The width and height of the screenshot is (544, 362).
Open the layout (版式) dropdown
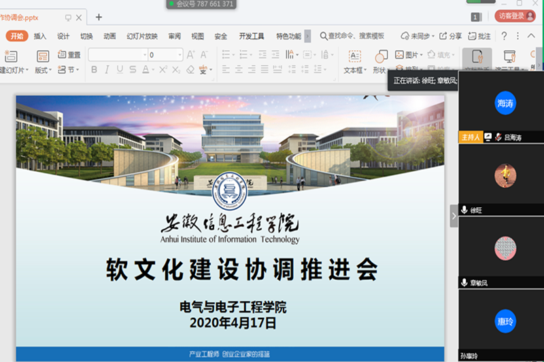coord(43,70)
